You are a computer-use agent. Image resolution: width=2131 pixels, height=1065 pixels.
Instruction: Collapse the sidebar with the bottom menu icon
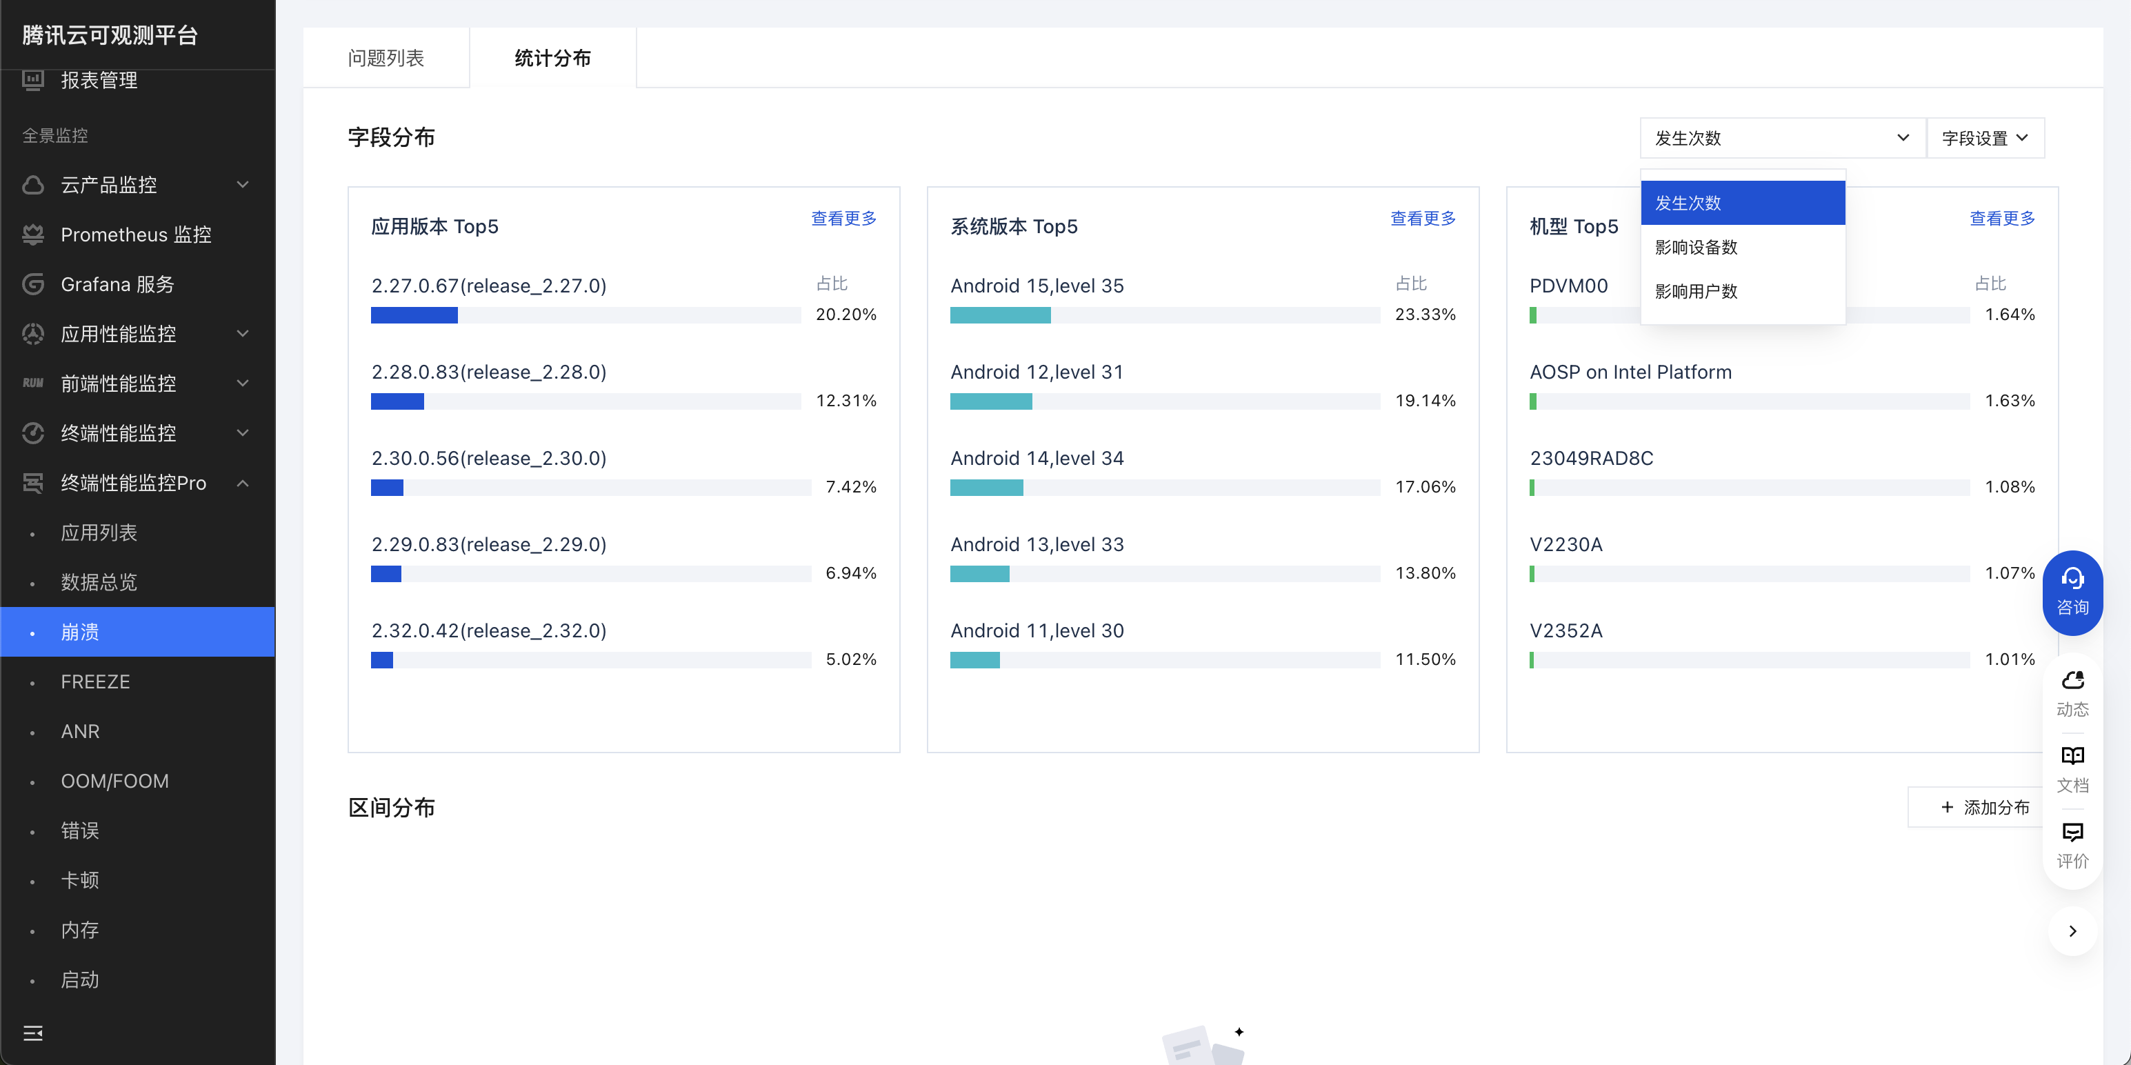[x=33, y=1033]
